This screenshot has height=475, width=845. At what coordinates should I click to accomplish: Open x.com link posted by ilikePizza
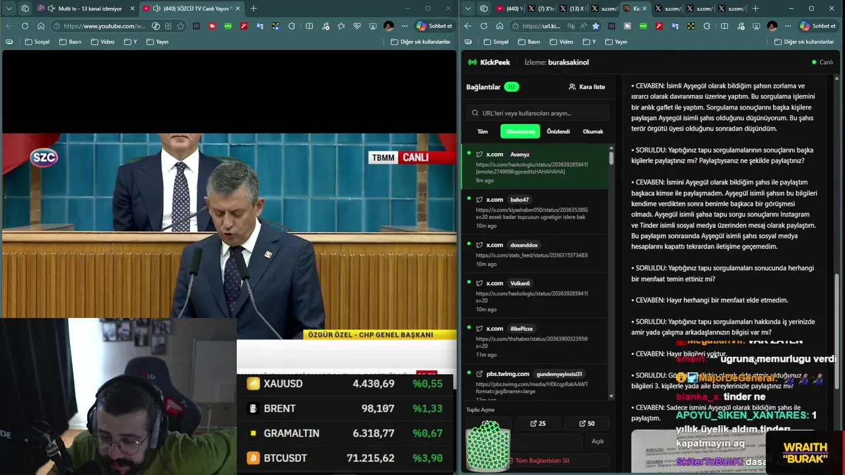coord(535,341)
